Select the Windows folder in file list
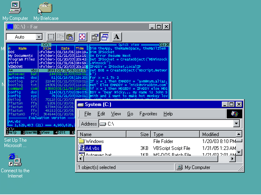This screenshot has height=195, width=261. click(94, 141)
